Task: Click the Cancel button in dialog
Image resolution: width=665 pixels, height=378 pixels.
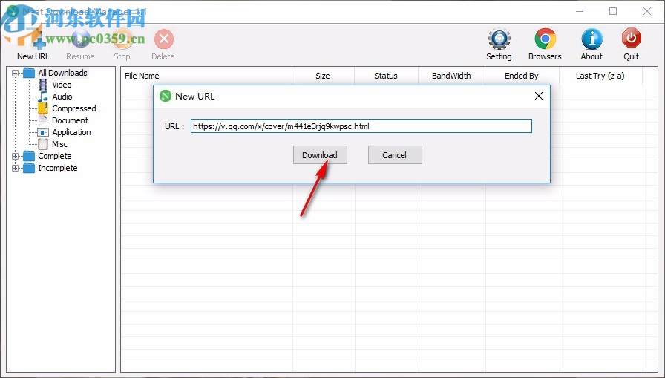Action: coord(395,155)
